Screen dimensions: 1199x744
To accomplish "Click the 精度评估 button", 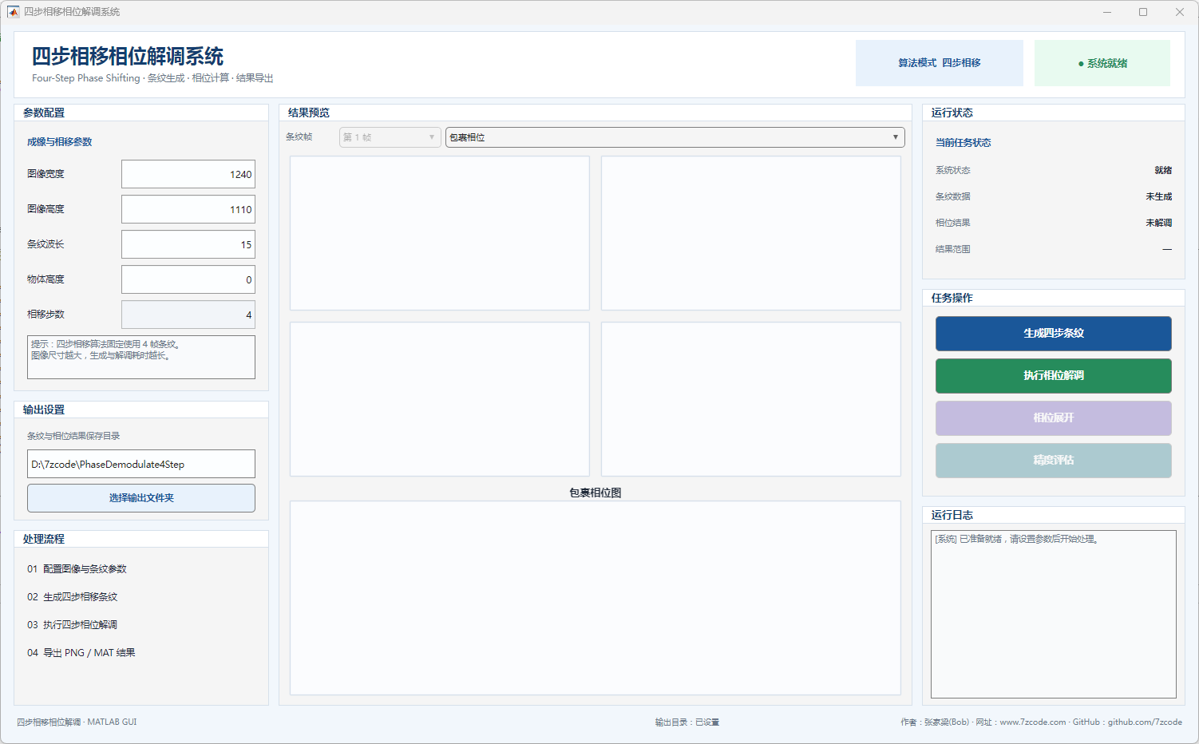I will [x=1053, y=461].
